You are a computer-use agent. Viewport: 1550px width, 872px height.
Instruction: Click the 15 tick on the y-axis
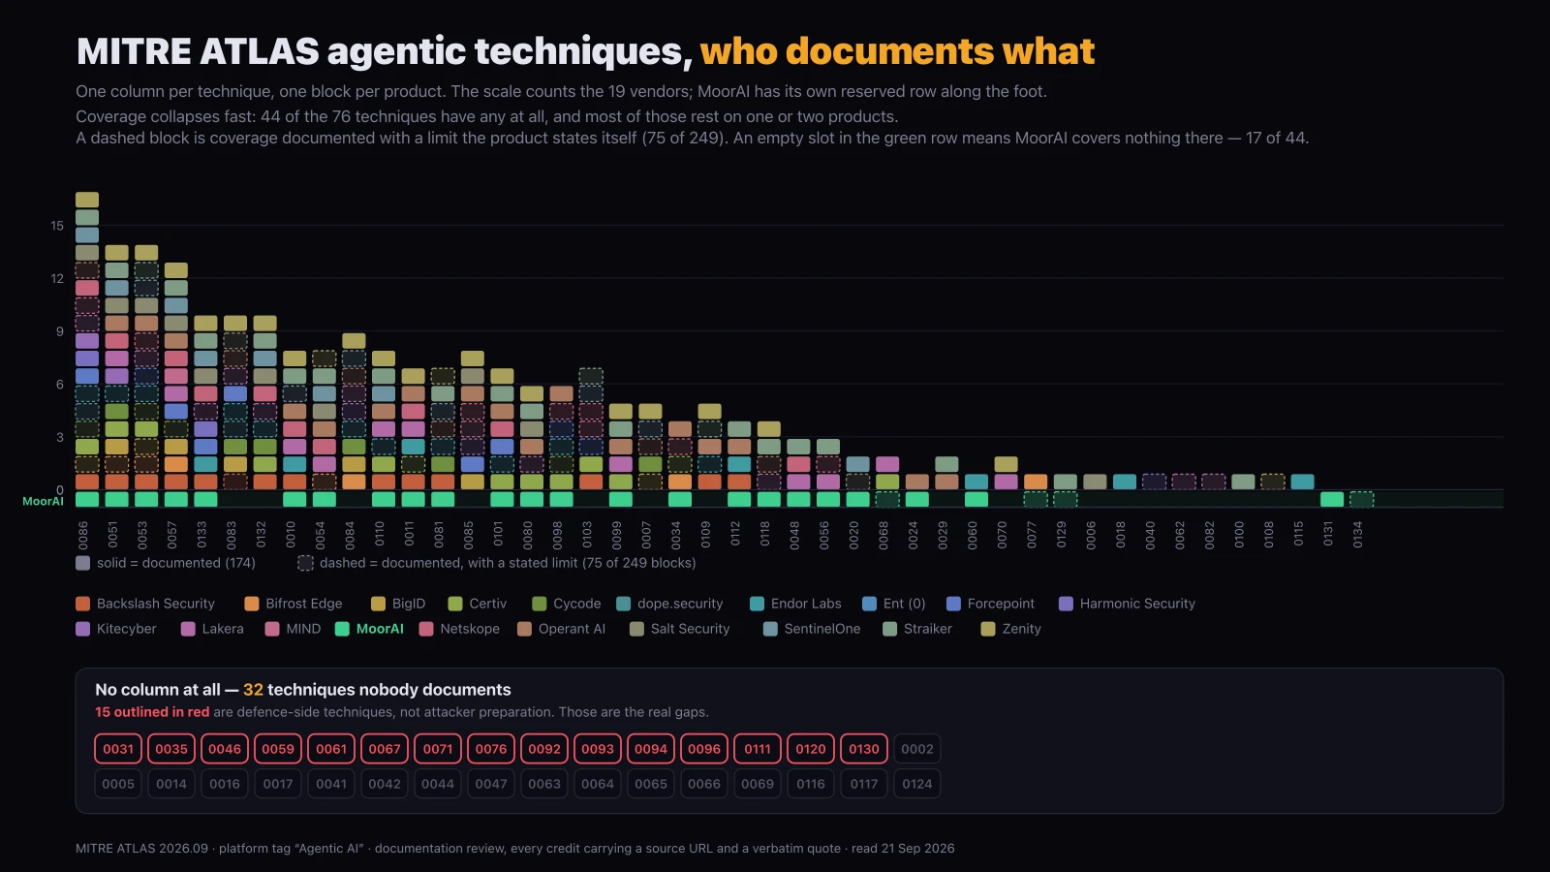pos(57,226)
